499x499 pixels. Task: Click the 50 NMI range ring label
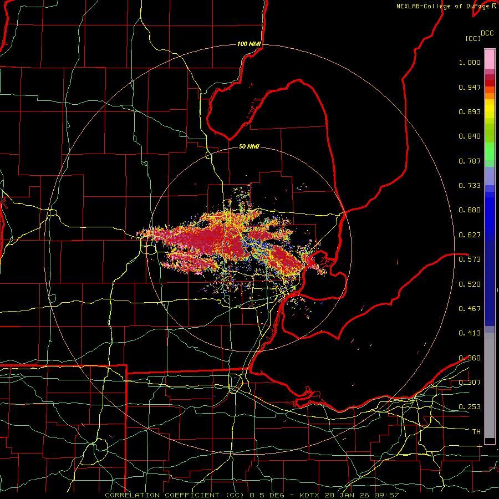[249, 146]
